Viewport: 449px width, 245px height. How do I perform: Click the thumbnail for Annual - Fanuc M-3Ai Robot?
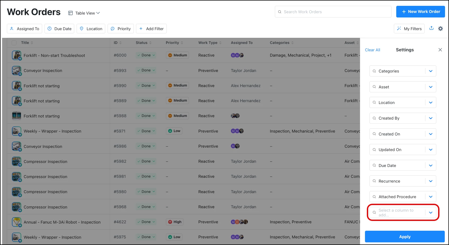17,222
